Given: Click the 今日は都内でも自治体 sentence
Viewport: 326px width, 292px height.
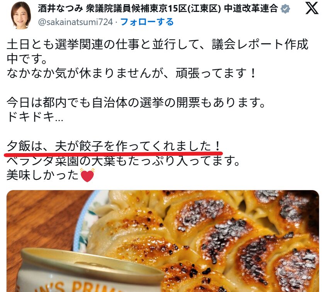Looking at the screenshot, I should pyautogui.click(x=136, y=102).
